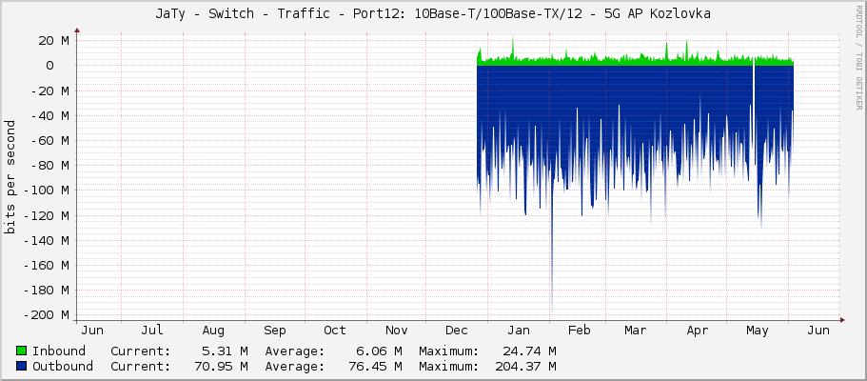This screenshot has height=381, width=867.
Task: Click the green Inbound legend swatch
Action: tap(22, 351)
